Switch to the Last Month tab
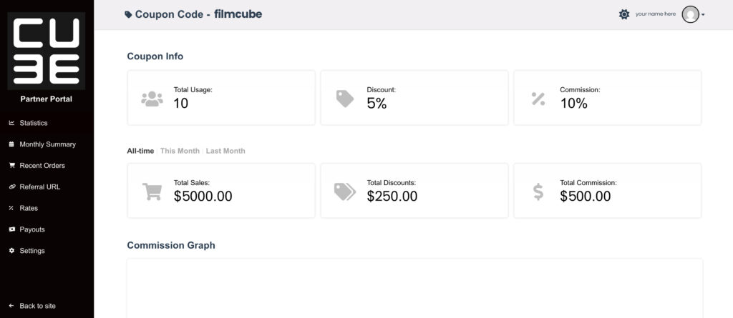733x318 pixels. pos(225,151)
